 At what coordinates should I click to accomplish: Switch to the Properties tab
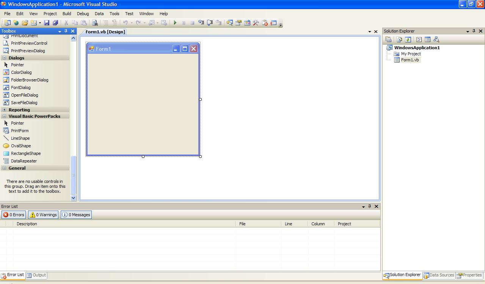coord(469,275)
